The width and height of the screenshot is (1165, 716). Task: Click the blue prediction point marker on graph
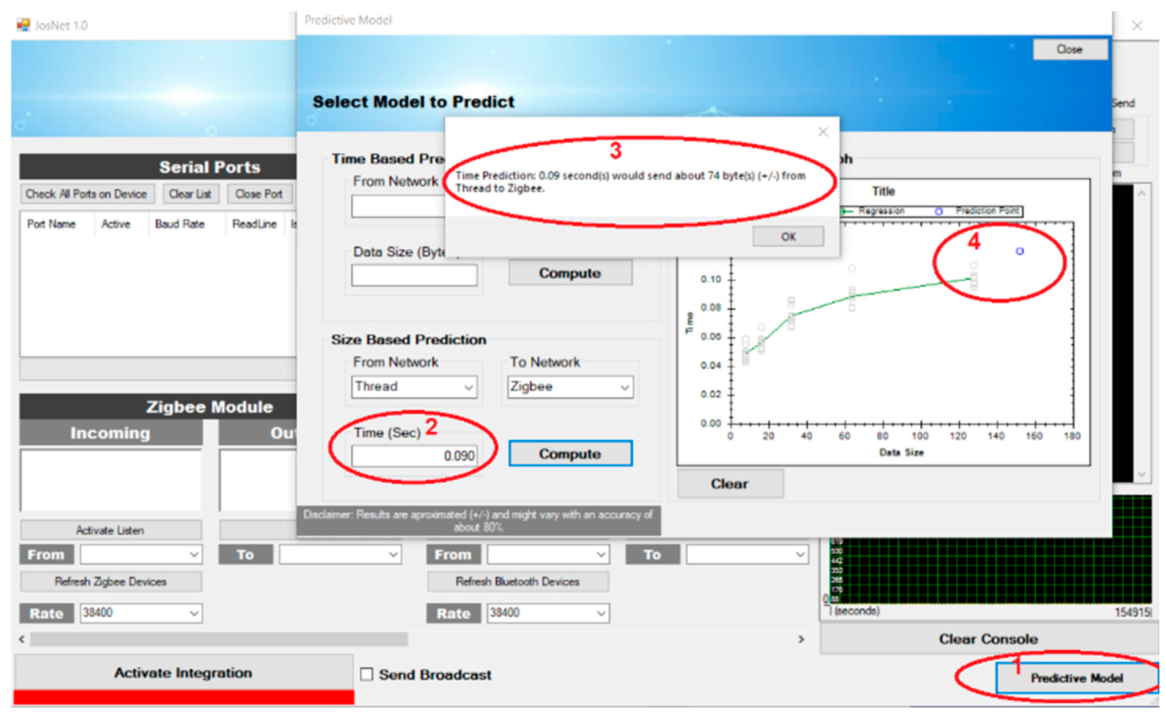[1019, 251]
